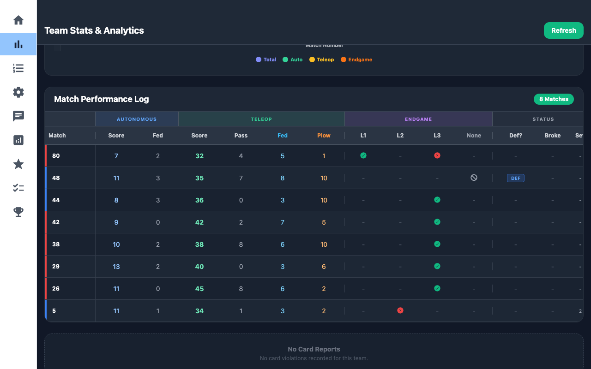Toggle the Teleop series in chart legend
The width and height of the screenshot is (591, 369).
[322, 60]
